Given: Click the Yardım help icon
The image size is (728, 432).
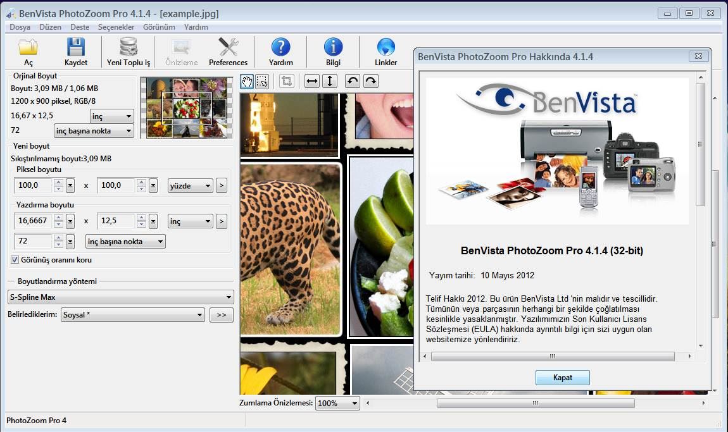Looking at the screenshot, I should tap(280, 47).
